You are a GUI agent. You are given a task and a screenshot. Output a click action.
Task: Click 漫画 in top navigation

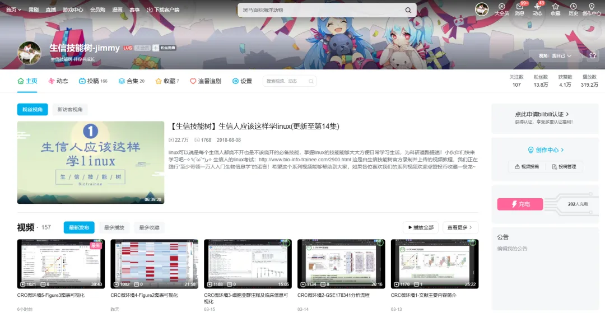tap(117, 10)
